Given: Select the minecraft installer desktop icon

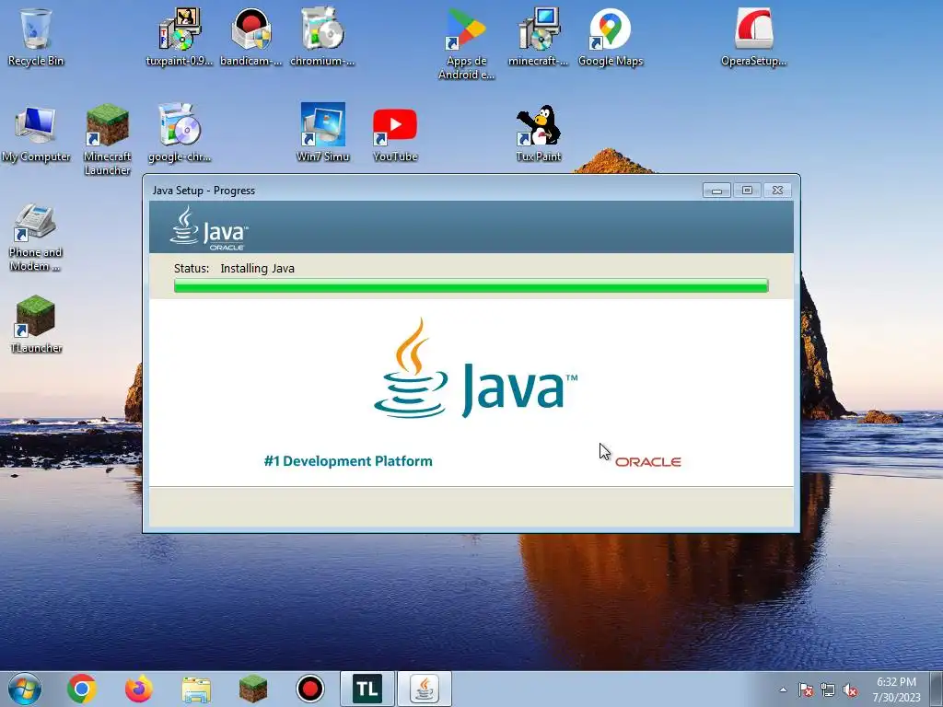Looking at the screenshot, I should (x=538, y=37).
